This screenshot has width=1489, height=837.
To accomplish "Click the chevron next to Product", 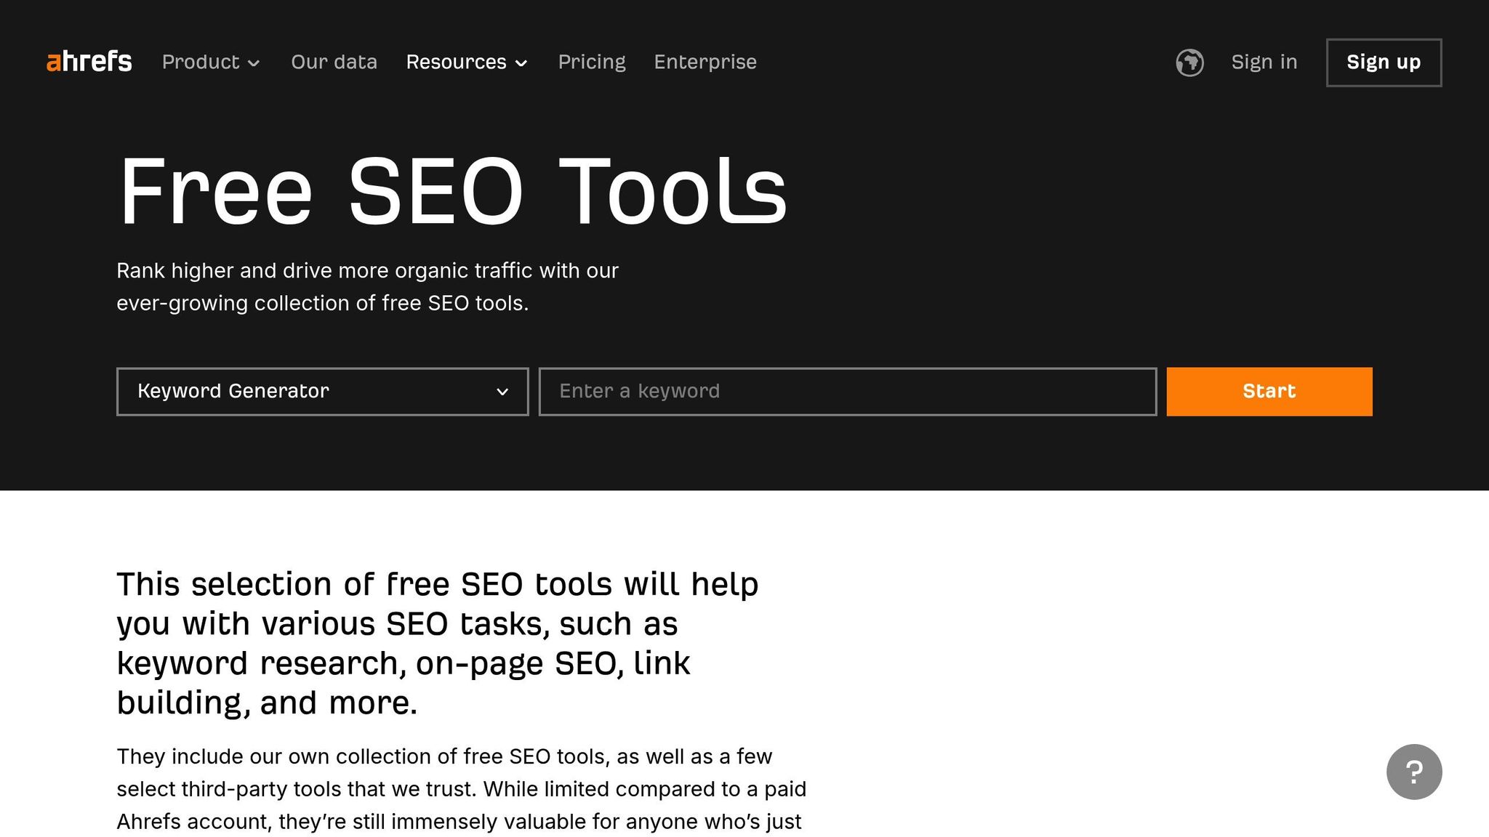I will pos(254,63).
